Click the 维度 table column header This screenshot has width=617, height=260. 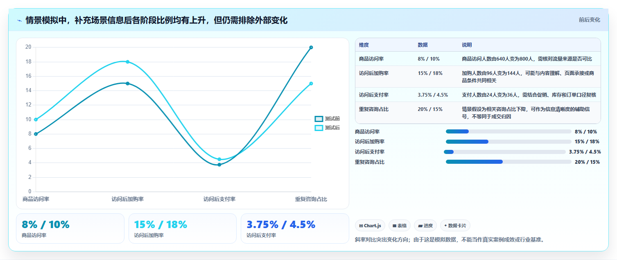pyautogui.click(x=364, y=45)
